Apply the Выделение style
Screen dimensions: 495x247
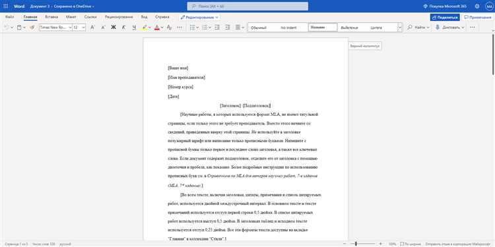pos(349,28)
